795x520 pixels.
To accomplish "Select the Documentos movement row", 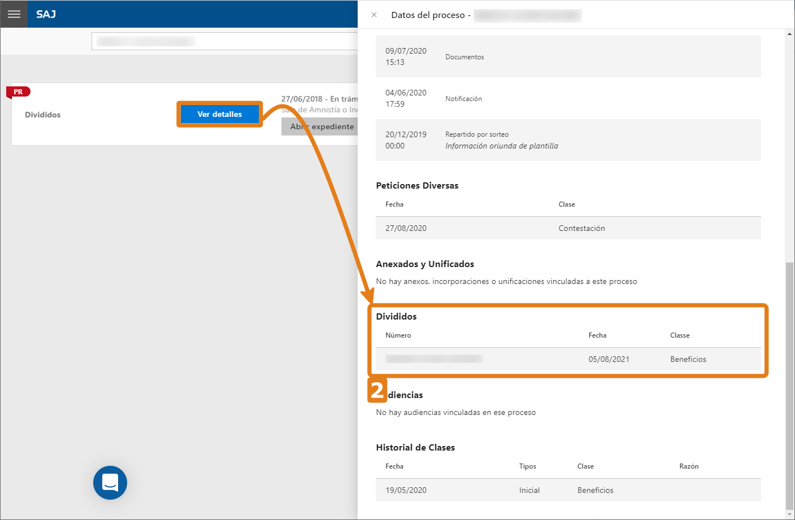I will pos(568,56).
